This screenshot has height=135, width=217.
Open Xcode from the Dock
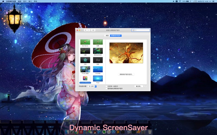click(100, 132)
